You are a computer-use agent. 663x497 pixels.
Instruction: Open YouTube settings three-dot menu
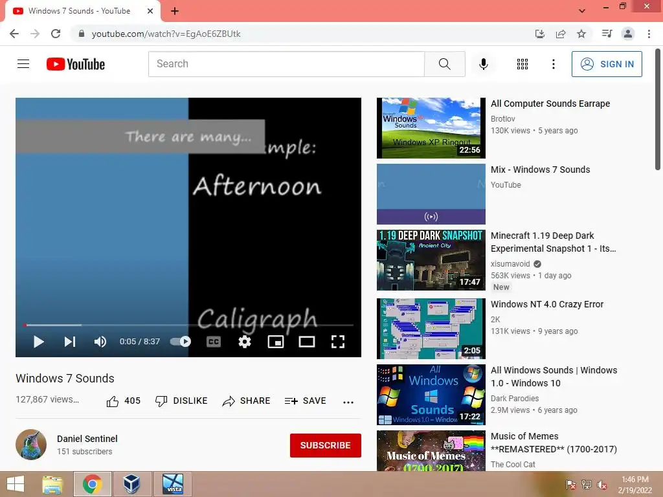coord(553,64)
